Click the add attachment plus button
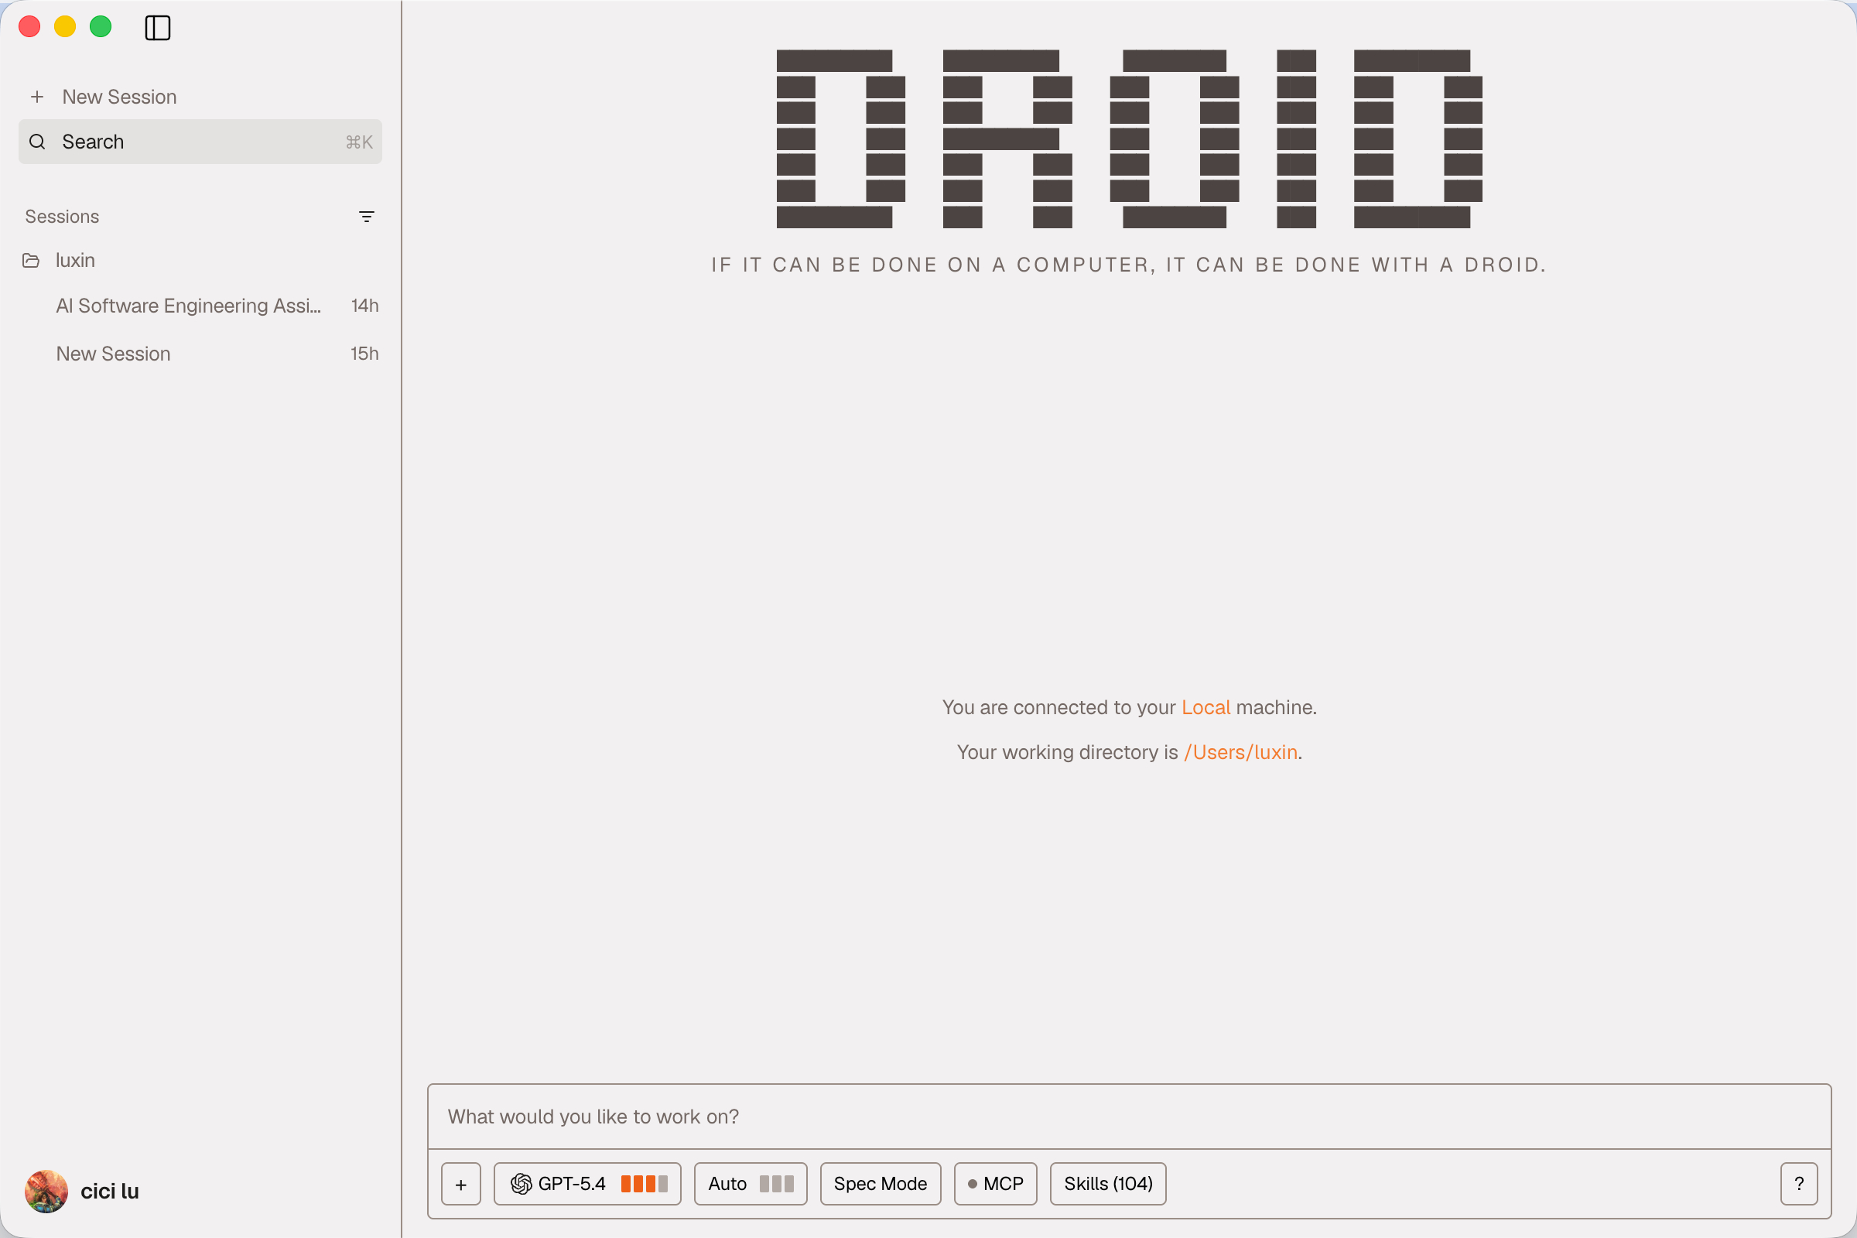1857x1238 pixels. [461, 1184]
